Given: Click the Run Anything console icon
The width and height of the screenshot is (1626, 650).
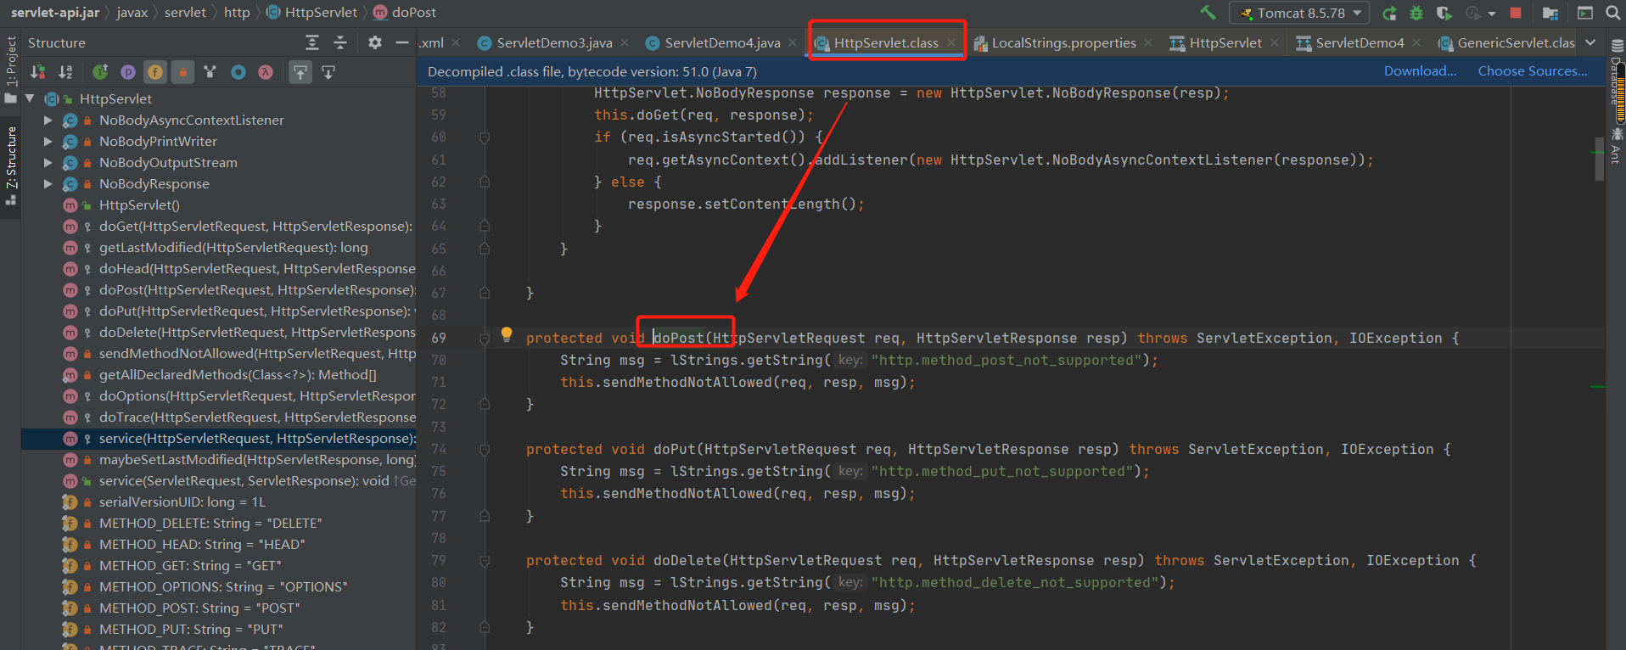Looking at the screenshot, I should [x=1584, y=13].
